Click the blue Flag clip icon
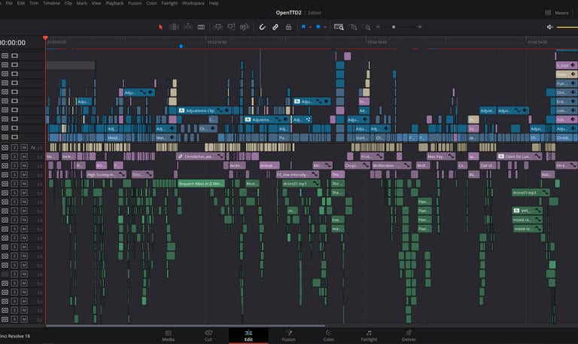 click(x=303, y=26)
